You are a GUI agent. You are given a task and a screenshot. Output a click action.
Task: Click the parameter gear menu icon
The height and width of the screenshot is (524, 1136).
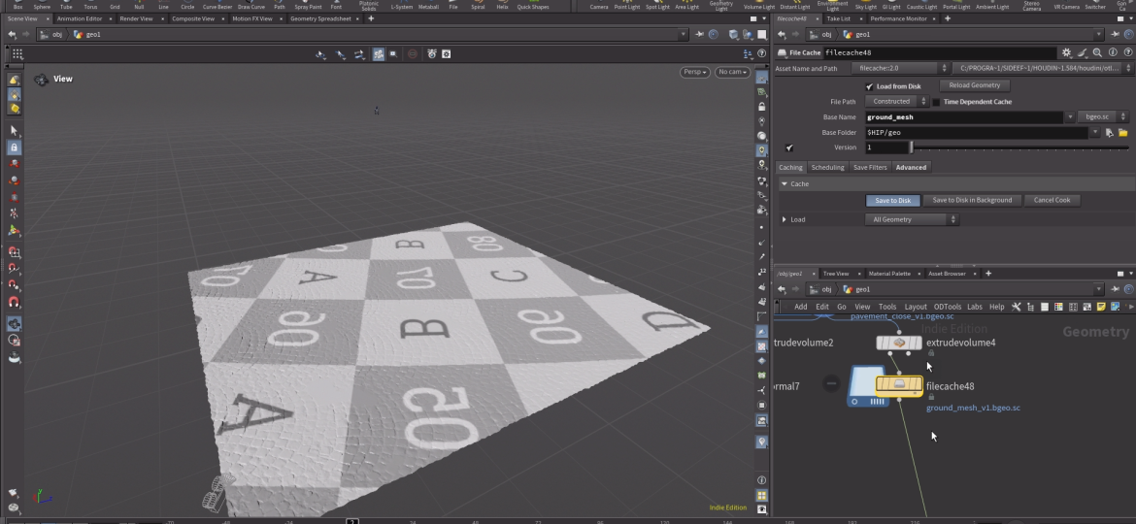[1067, 52]
